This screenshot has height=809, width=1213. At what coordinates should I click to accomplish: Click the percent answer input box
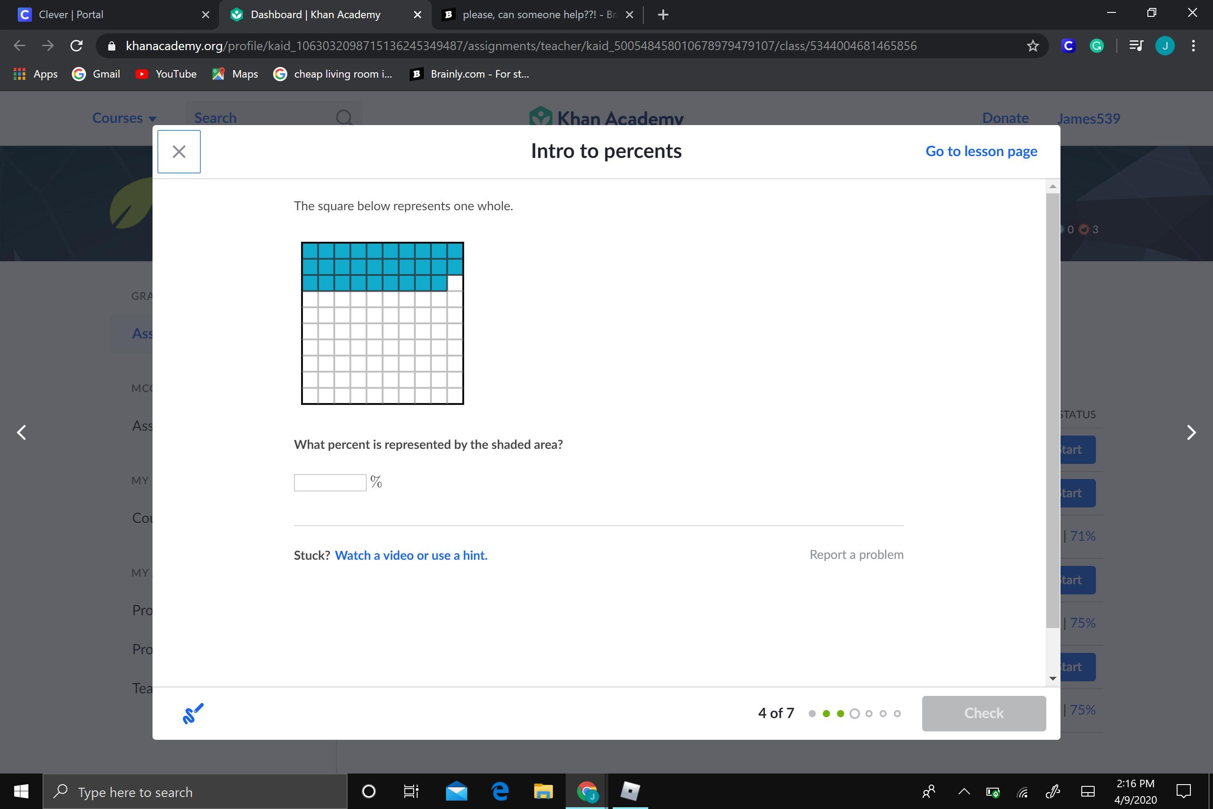click(x=329, y=483)
